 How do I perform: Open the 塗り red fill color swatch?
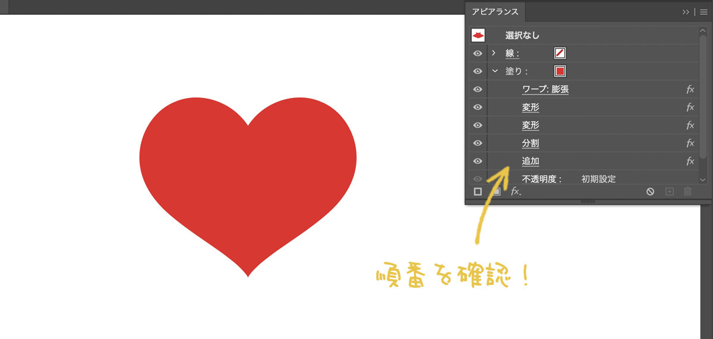pyautogui.click(x=560, y=71)
